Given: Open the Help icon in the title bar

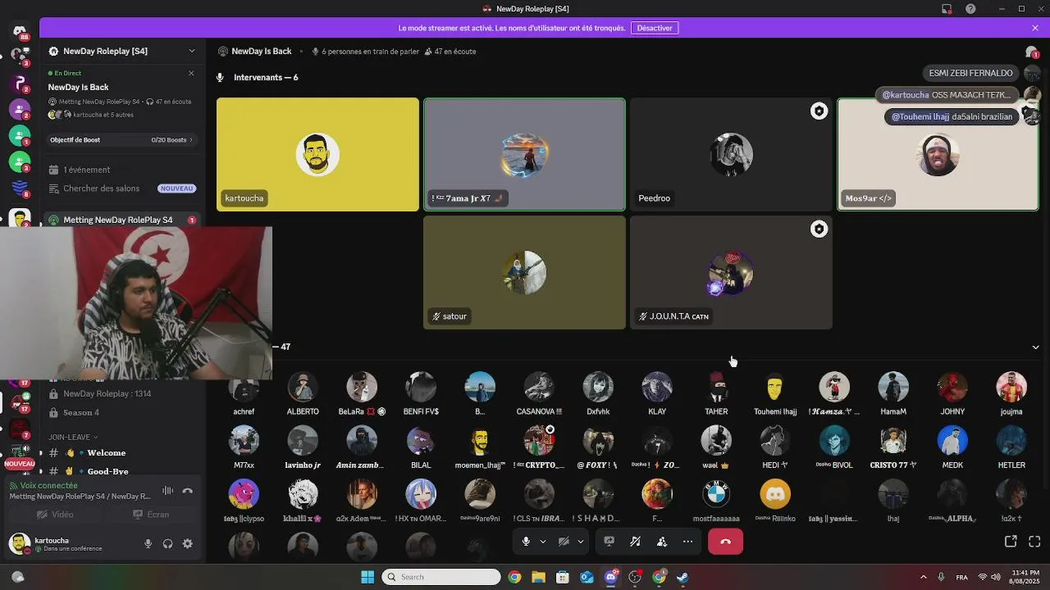Looking at the screenshot, I should (x=970, y=9).
